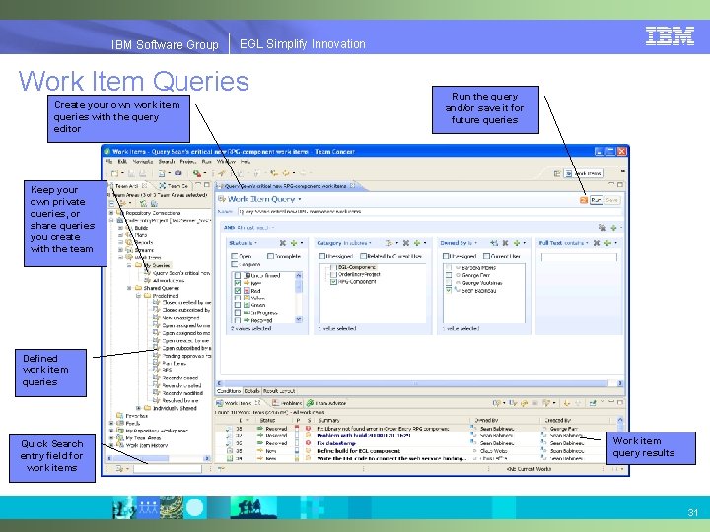The image size is (710, 532).
Task: Open the Project menu
Action: [188, 161]
